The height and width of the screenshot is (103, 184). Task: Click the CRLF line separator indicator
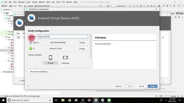(161, 96)
